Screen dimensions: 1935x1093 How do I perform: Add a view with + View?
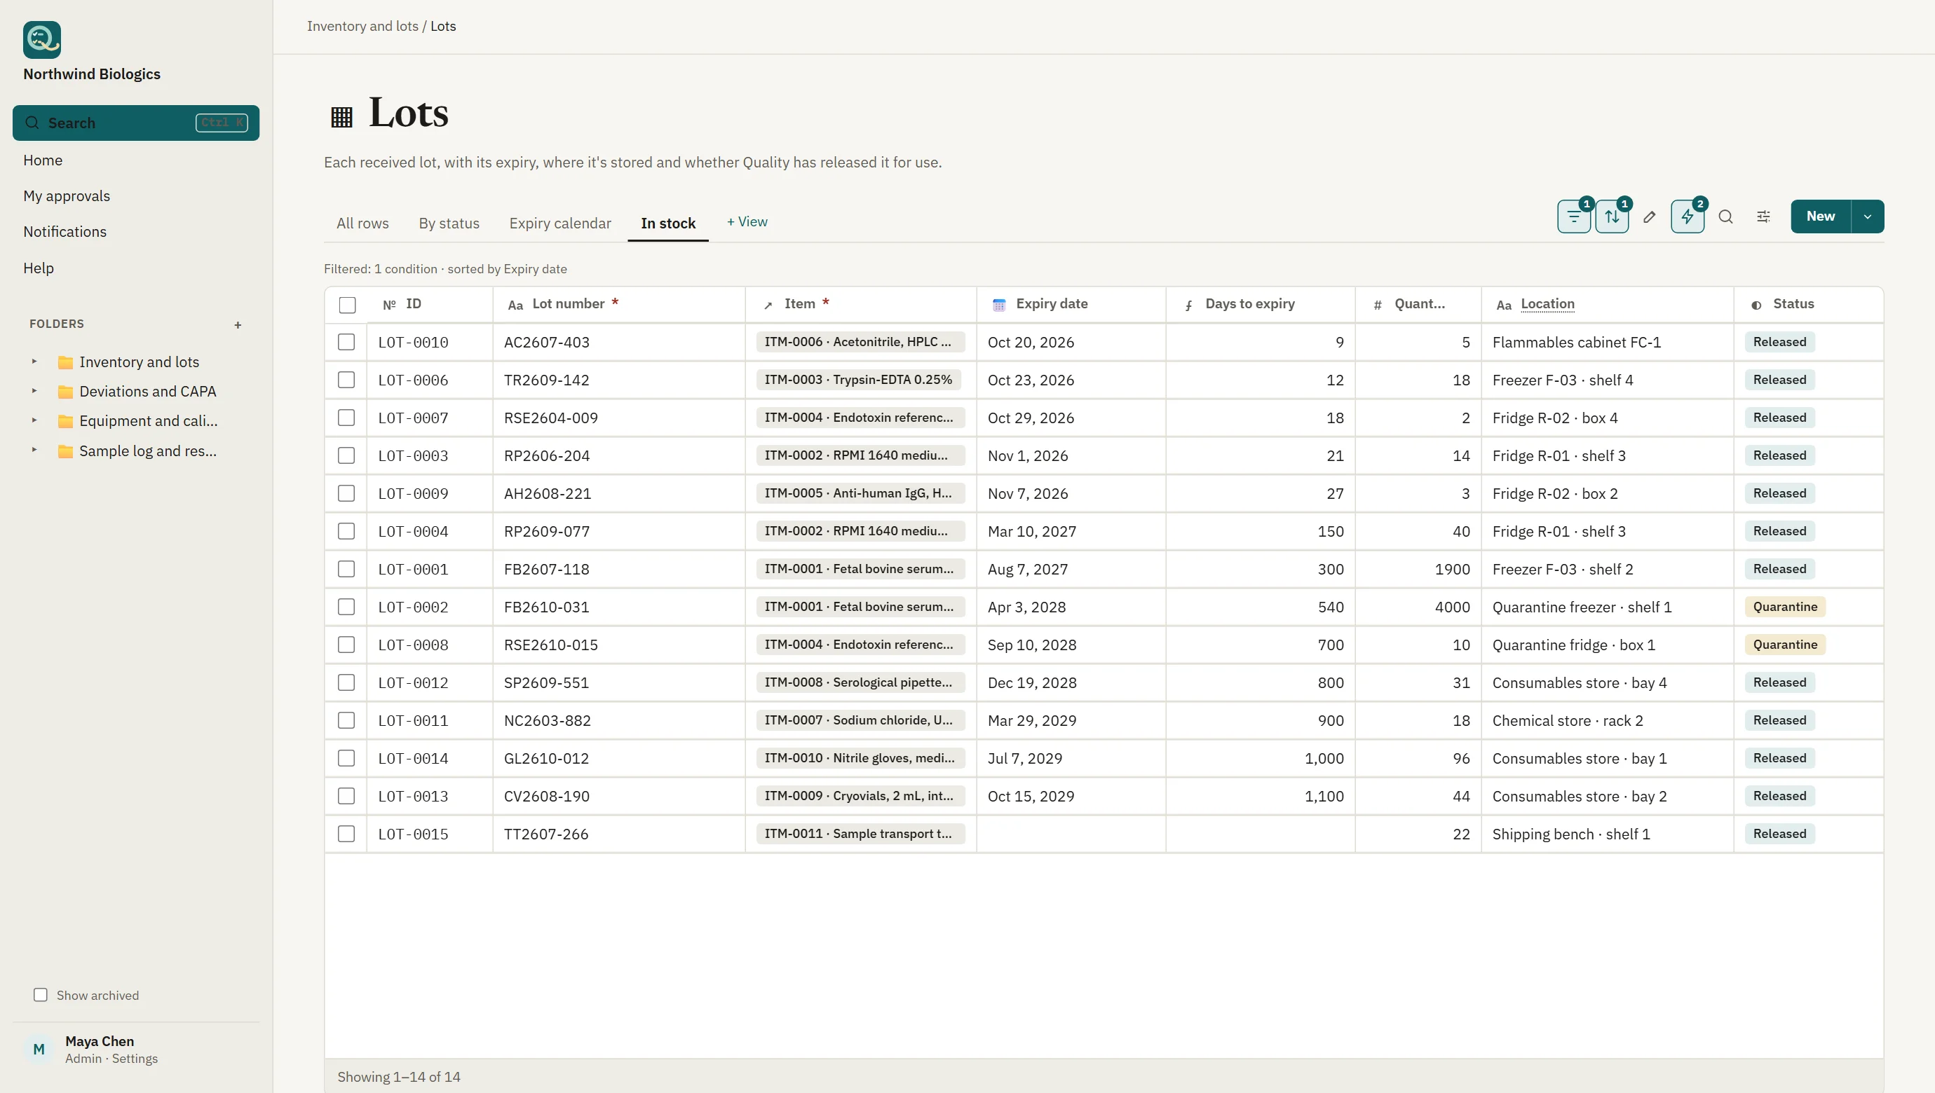pyautogui.click(x=747, y=222)
